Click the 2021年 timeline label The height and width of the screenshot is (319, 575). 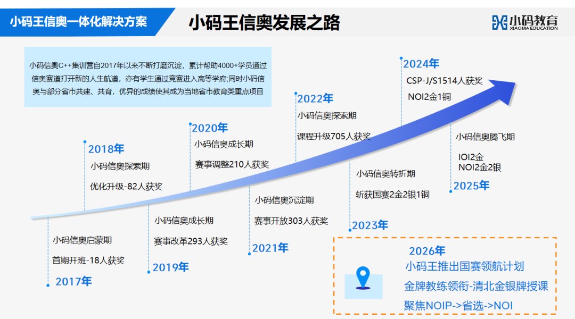coord(270,248)
